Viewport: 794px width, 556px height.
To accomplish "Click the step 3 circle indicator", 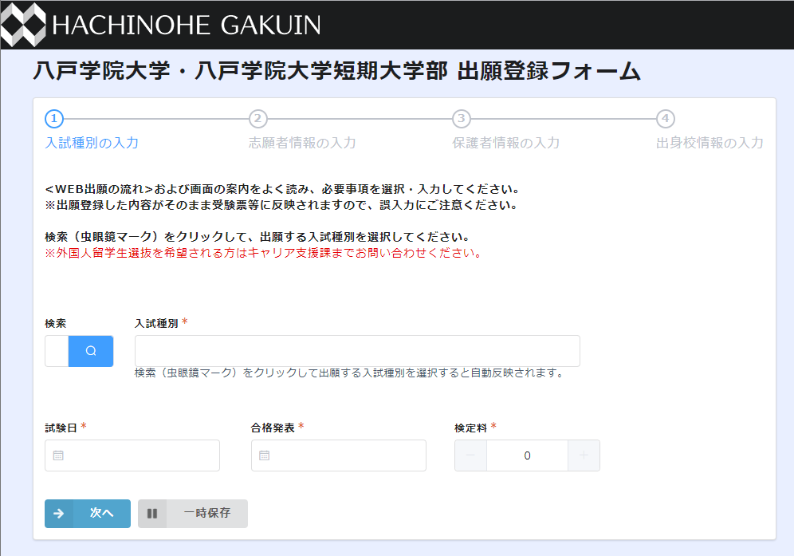I will [x=461, y=119].
